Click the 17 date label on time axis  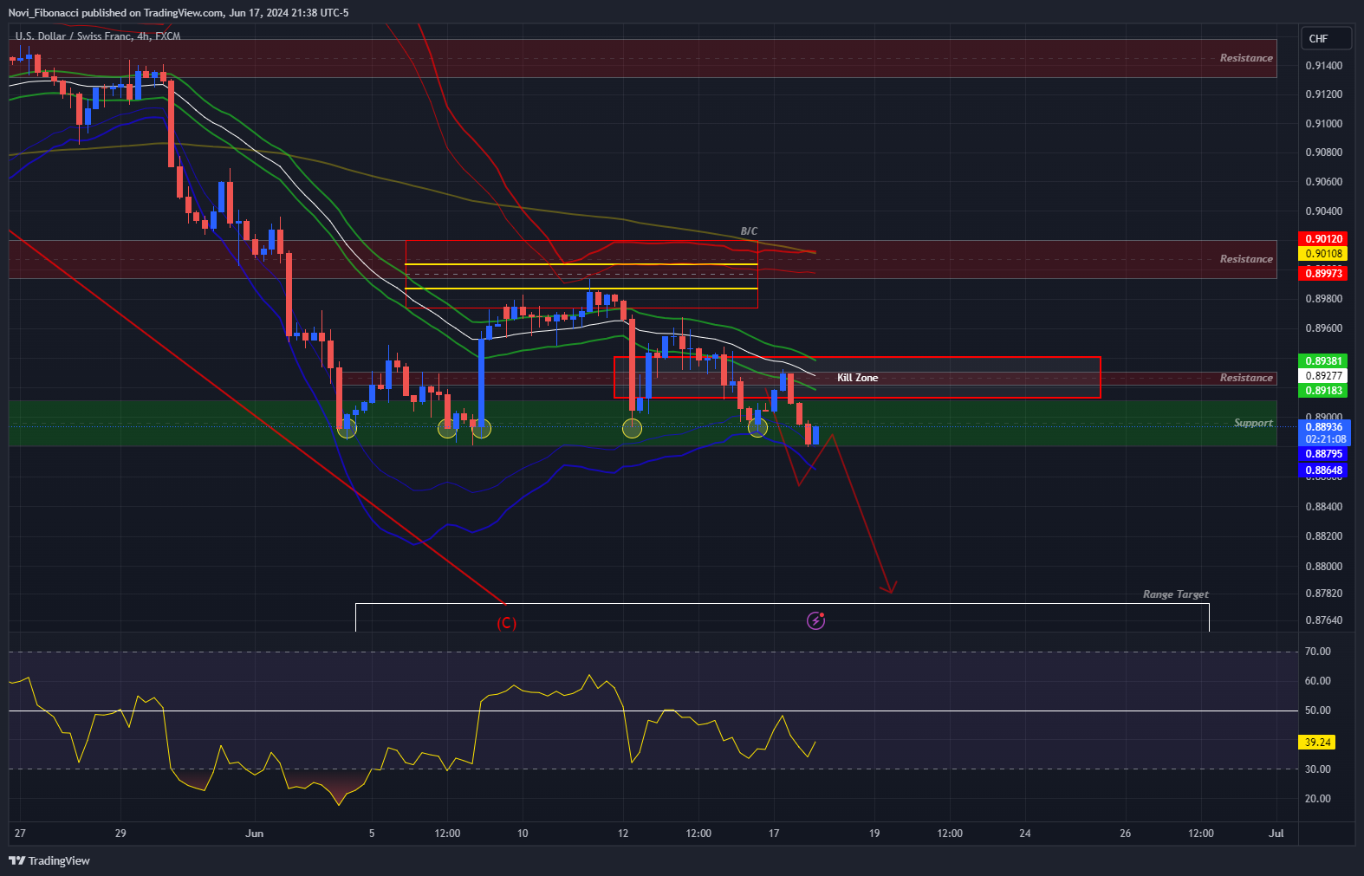point(774,834)
